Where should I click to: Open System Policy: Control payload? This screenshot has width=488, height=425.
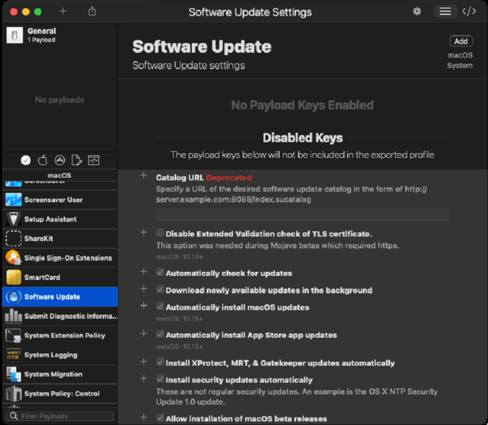60,394
